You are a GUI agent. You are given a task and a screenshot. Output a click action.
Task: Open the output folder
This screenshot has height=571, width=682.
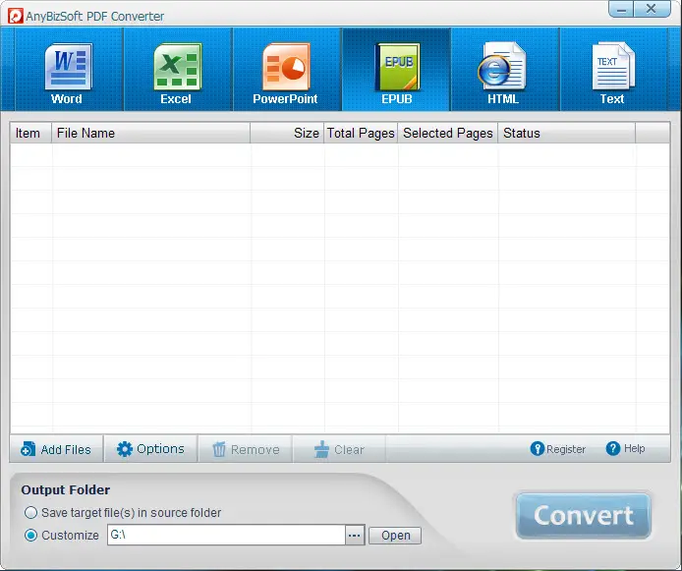[395, 536]
